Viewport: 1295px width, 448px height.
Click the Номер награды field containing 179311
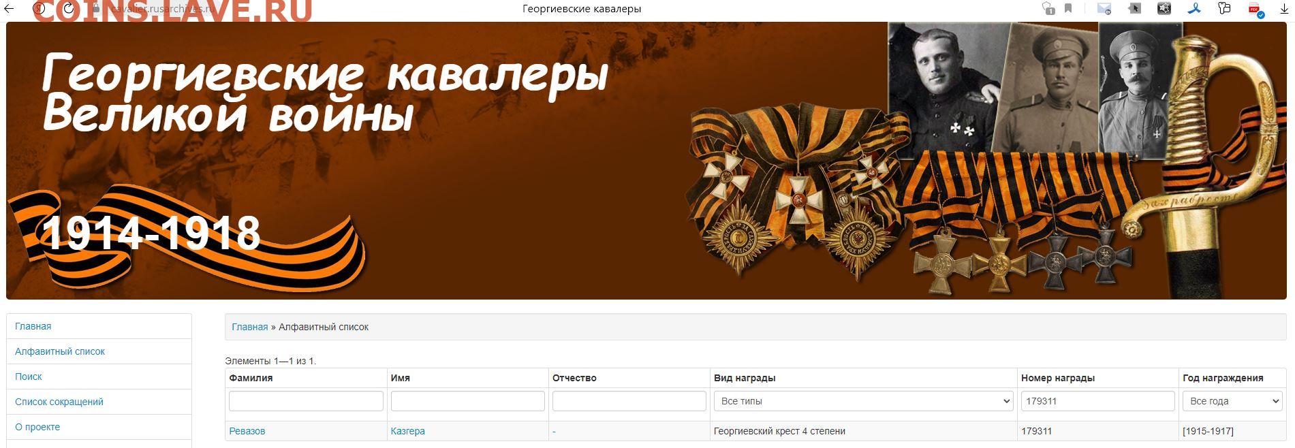(1097, 401)
